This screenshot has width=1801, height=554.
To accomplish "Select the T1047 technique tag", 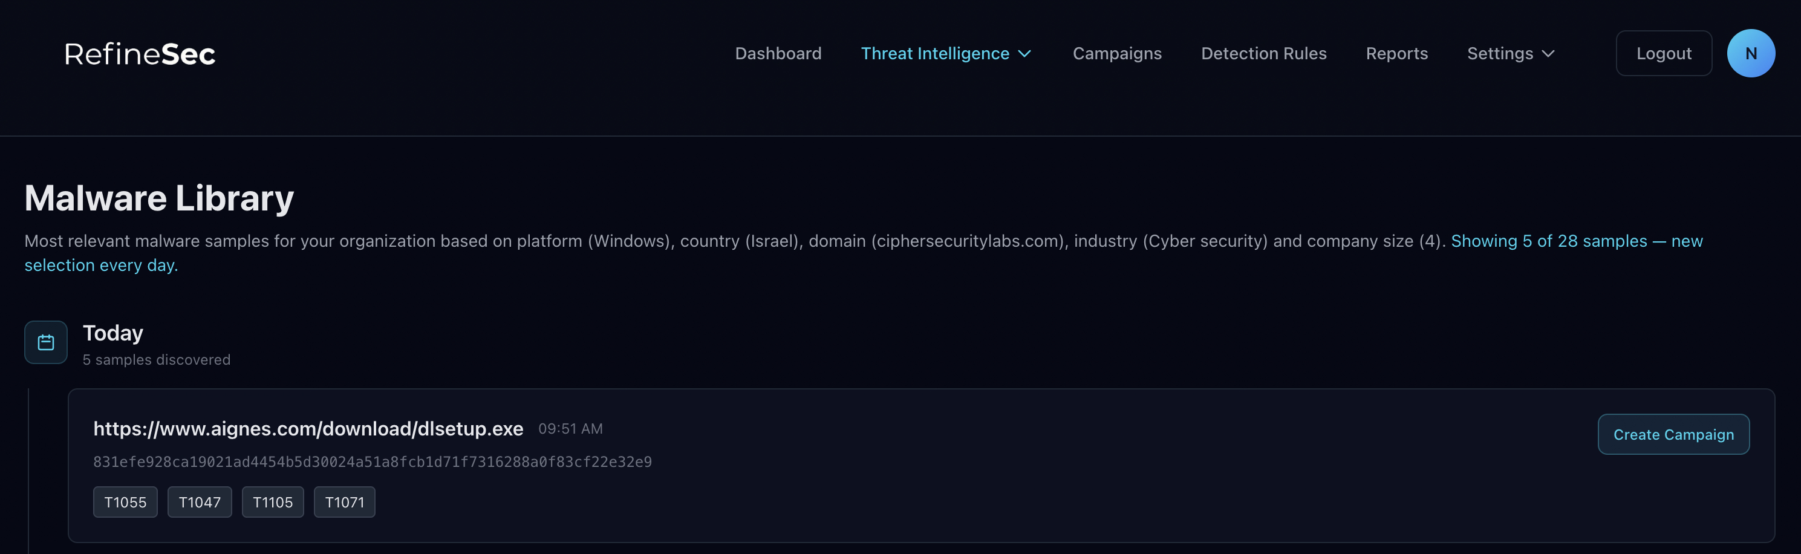I will [199, 501].
